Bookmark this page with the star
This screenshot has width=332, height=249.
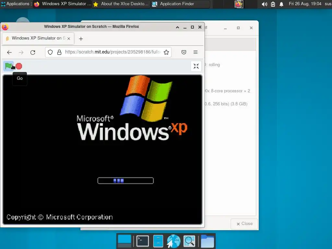click(166, 52)
